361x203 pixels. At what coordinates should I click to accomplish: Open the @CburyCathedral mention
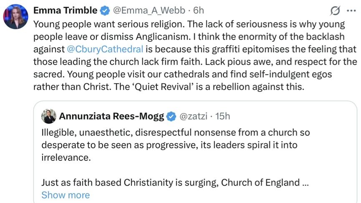(105, 49)
